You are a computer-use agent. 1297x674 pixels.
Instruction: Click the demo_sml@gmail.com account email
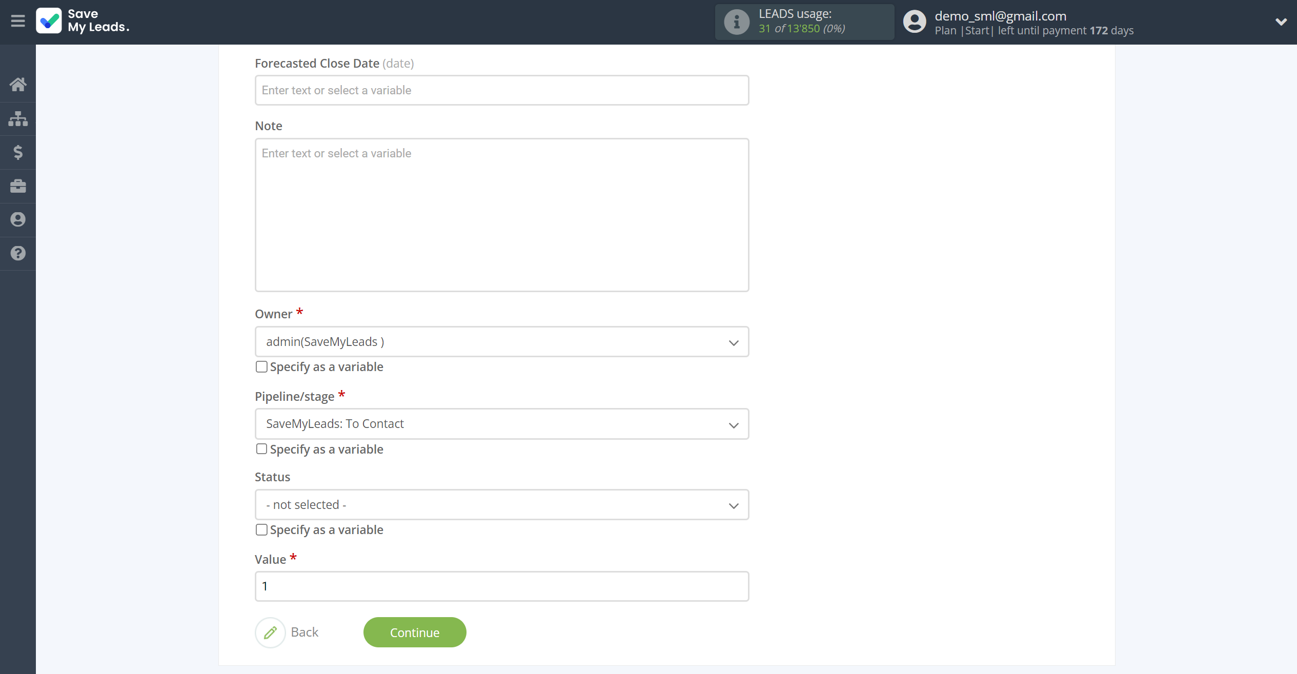tap(1000, 16)
